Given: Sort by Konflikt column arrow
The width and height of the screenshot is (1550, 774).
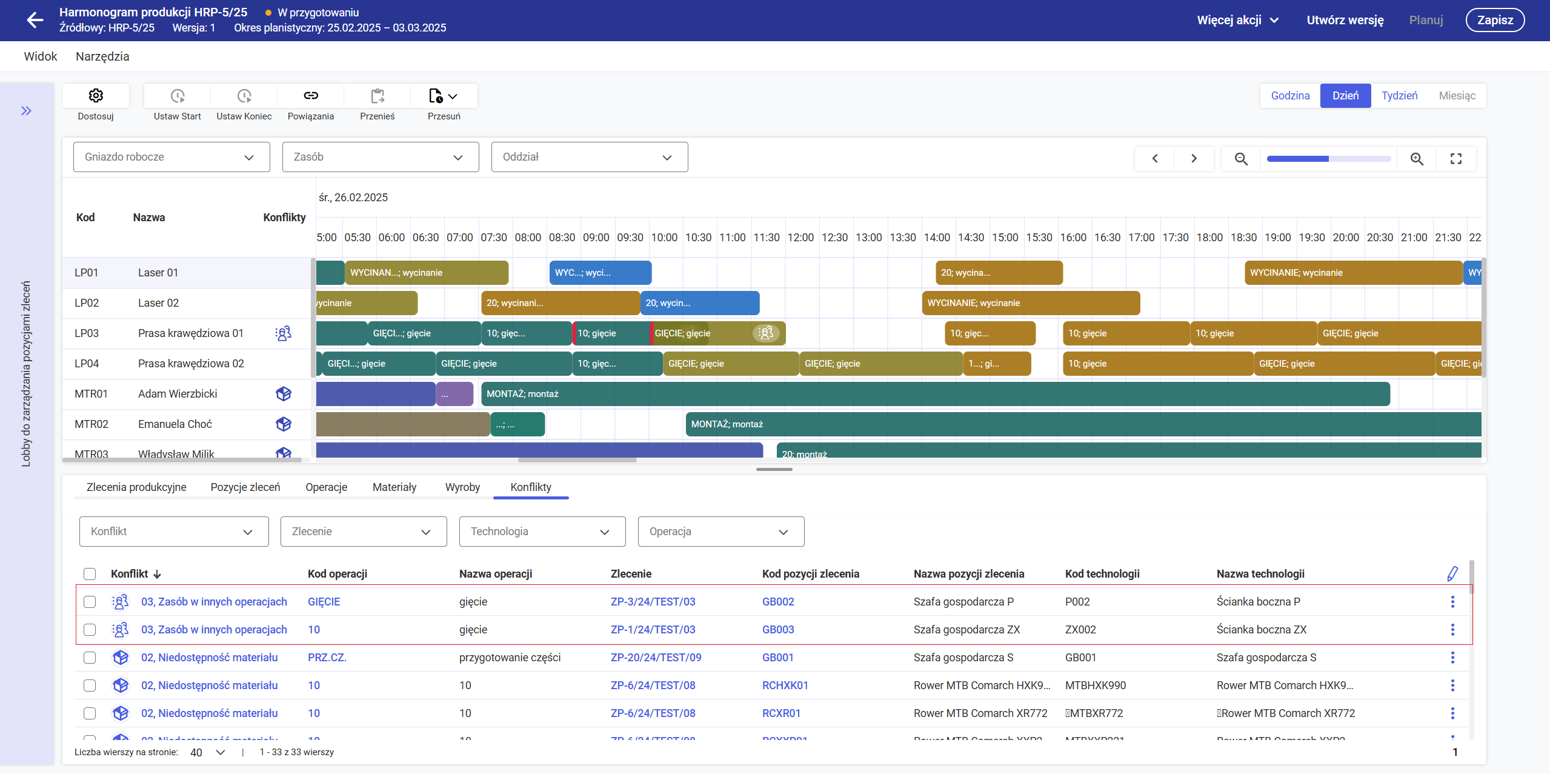Looking at the screenshot, I should (x=158, y=574).
